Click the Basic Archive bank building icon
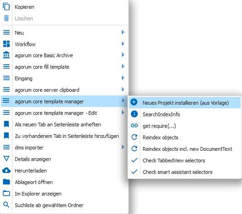Viewport: 242px width, 214px height. pyautogui.click(x=6, y=55)
